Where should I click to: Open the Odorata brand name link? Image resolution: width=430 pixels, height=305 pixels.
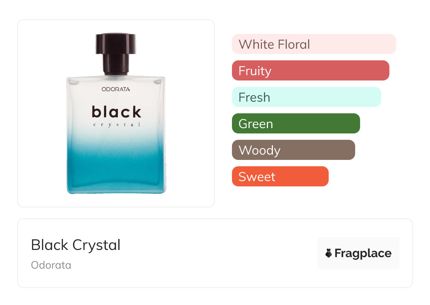[51, 265]
